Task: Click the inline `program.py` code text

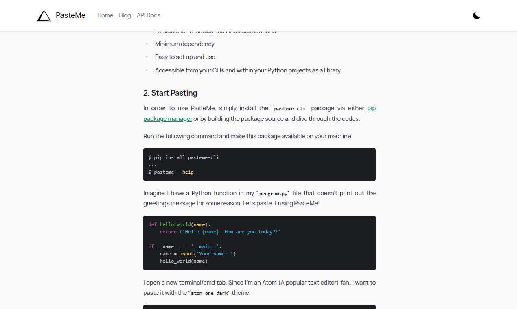Action: pos(273,194)
